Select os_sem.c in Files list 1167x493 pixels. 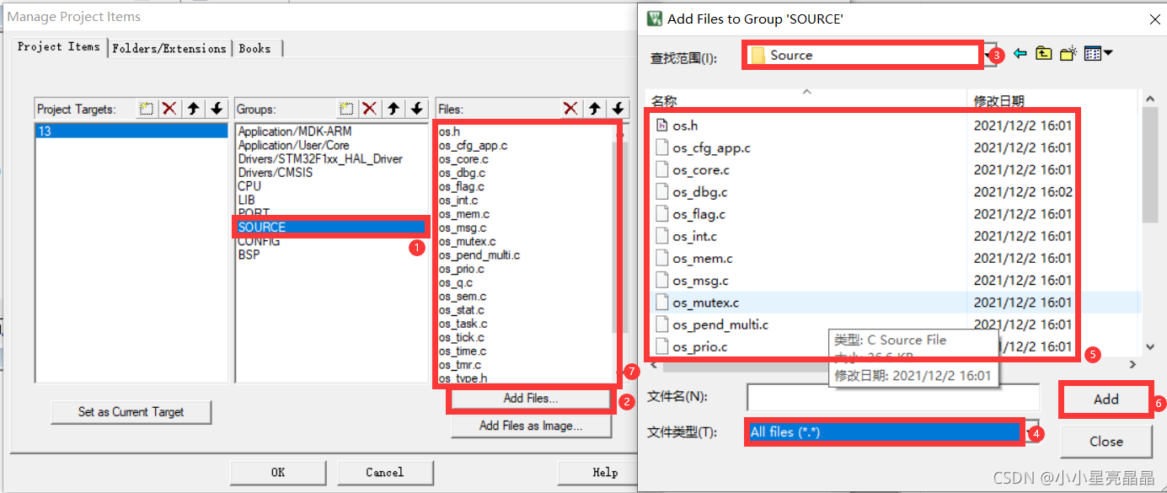pos(462,296)
